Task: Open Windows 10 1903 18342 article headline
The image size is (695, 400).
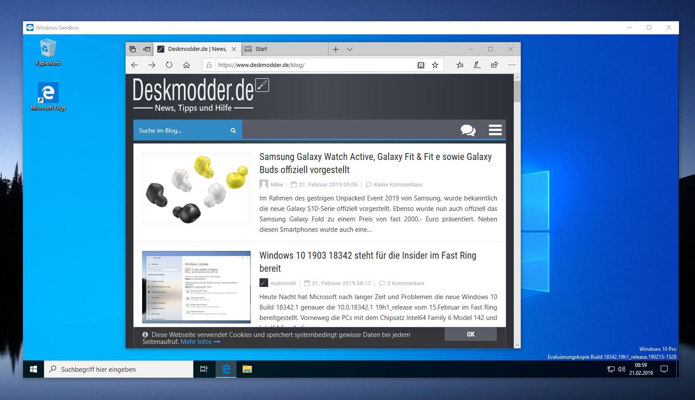Action: point(368,262)
